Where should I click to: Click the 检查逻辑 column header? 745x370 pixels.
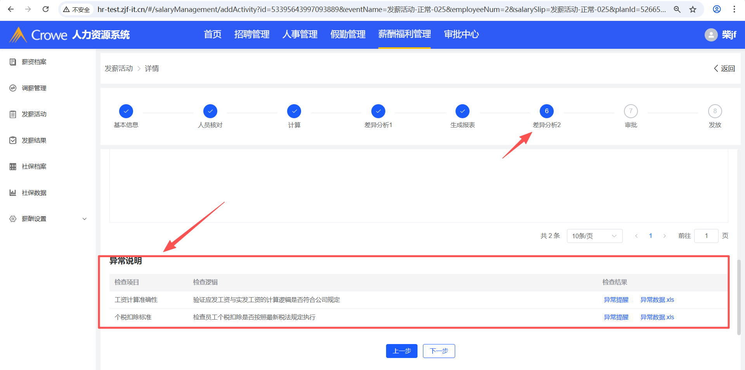pos(206,282)
